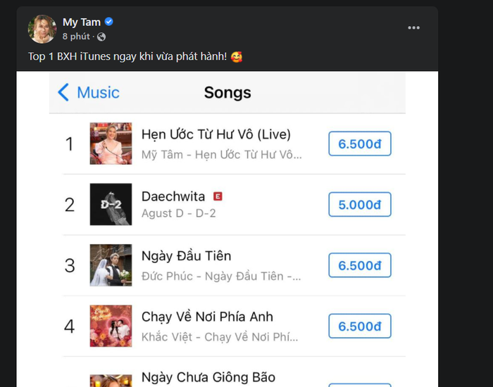493x387 pixels.
Task: Click the blue verified badge
Action: pos(110,23)
